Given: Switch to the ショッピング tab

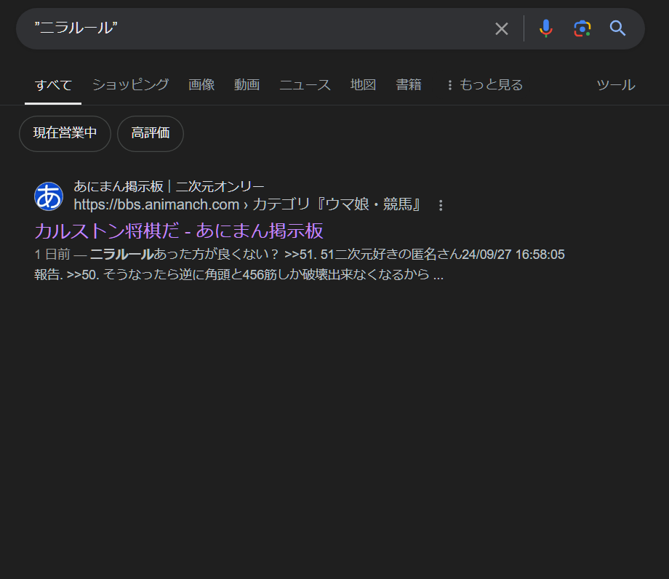Looking at the screenshot, I should 130,85.
